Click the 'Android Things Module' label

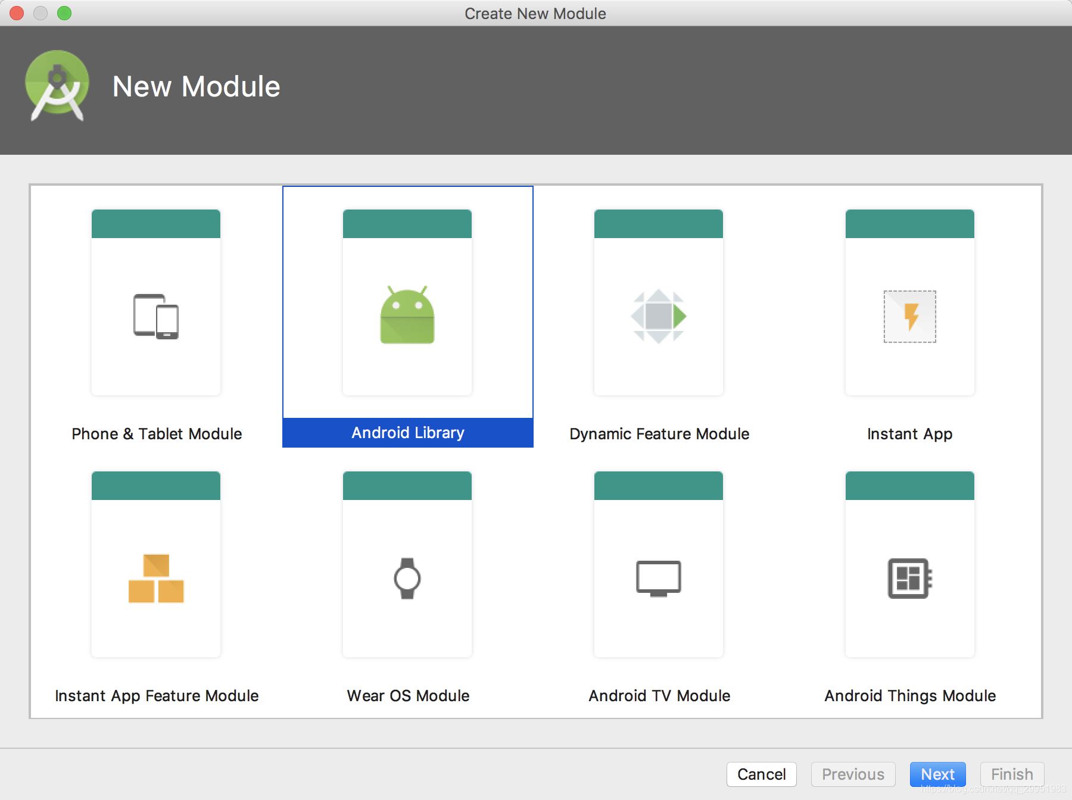[x=910, y=696]
